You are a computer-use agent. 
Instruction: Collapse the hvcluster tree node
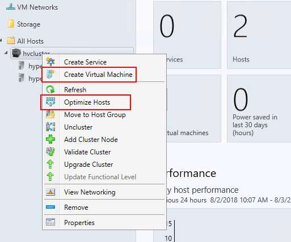click(6, 53)
